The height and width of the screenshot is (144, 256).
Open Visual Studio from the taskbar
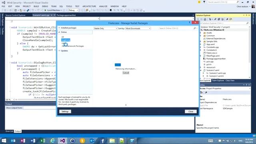click(62, 140)
